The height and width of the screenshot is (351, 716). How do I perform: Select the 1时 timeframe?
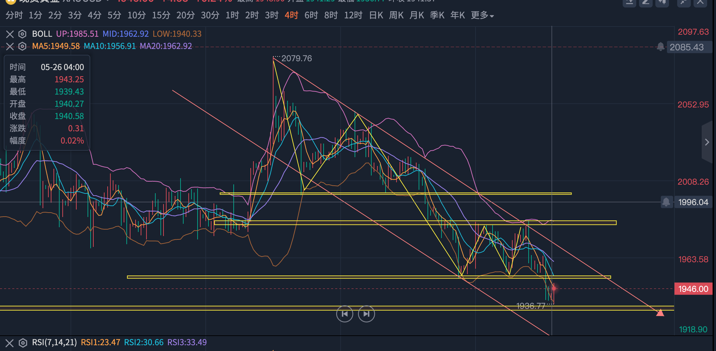(232, 15)
